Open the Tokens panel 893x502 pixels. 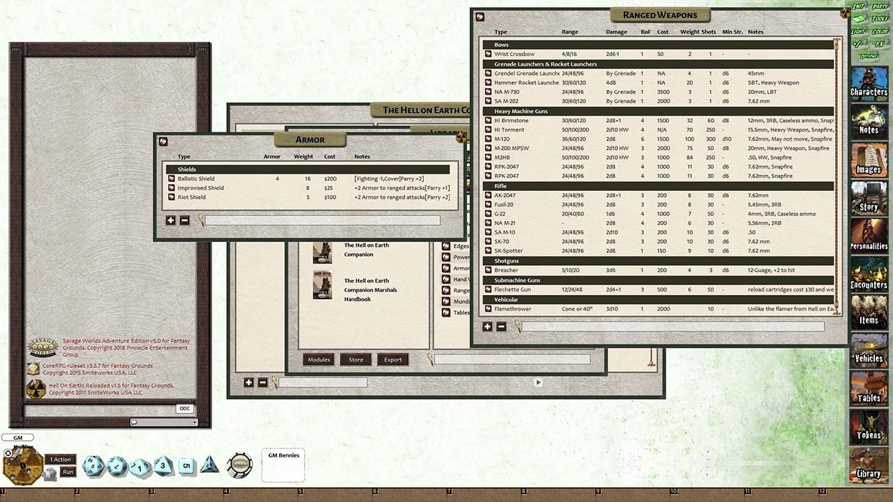[x=869, y=436]
